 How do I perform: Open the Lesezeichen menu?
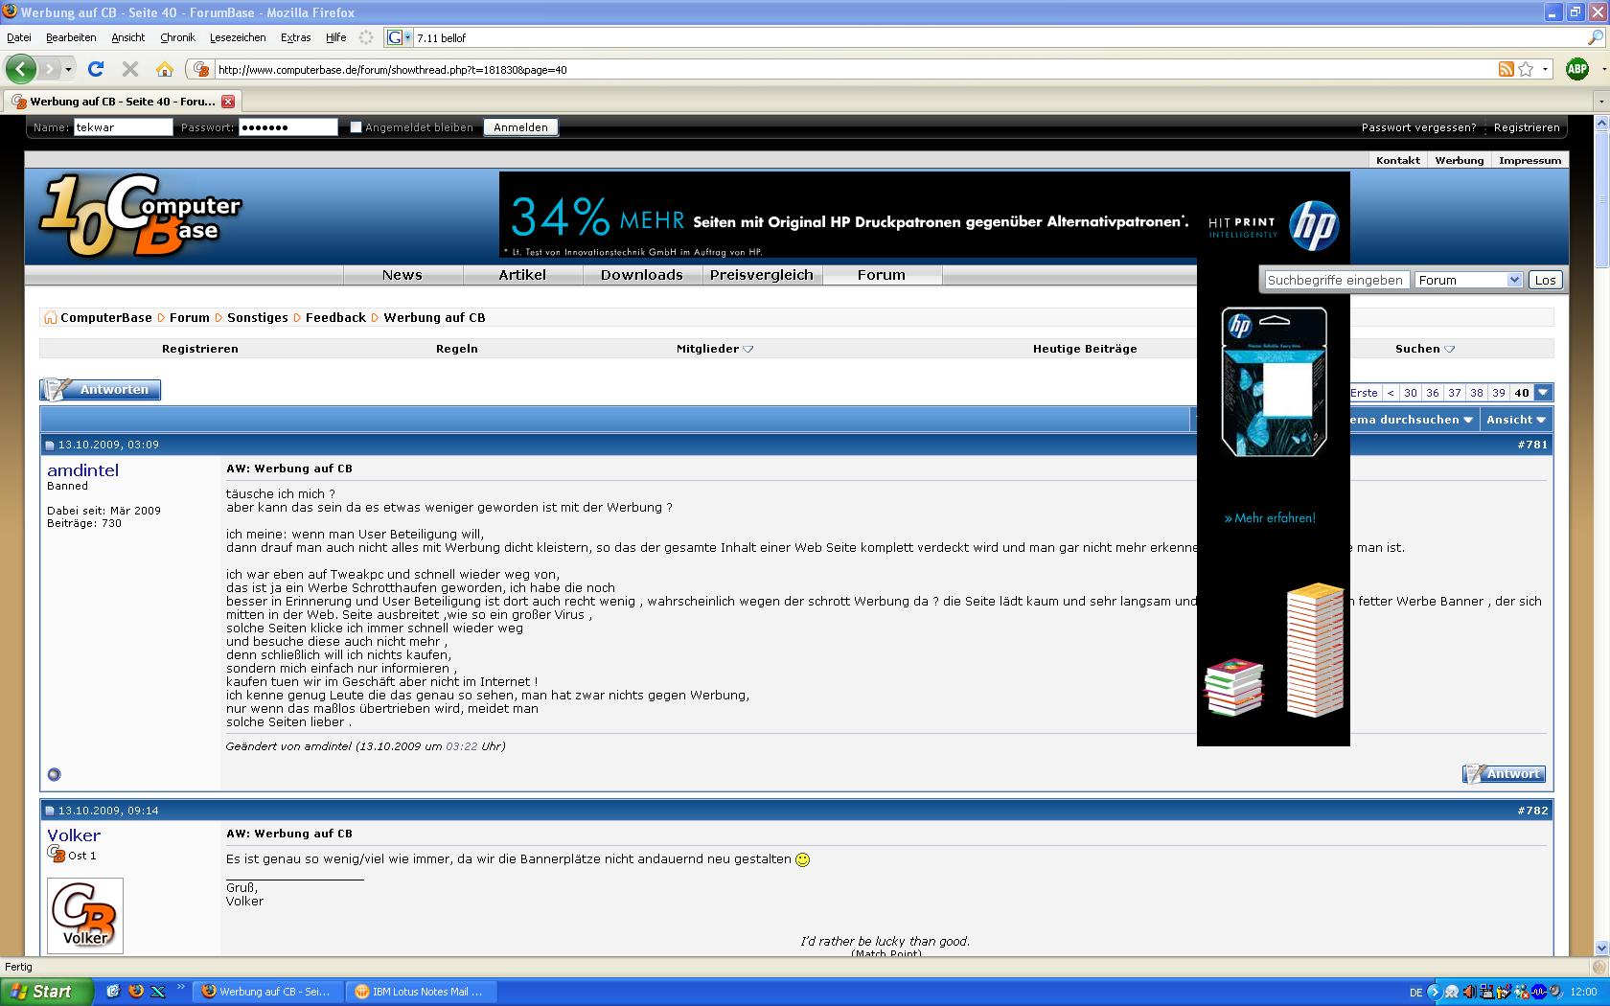point(238,37)
